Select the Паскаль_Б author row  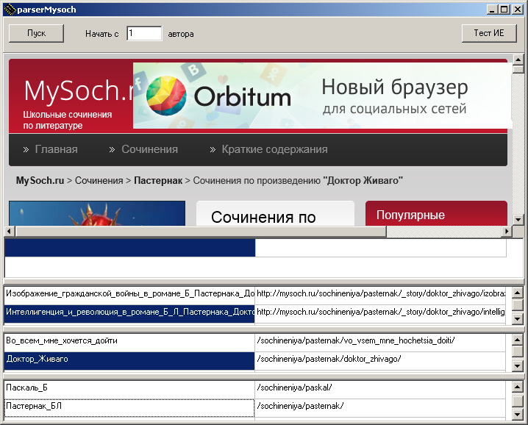255,388
